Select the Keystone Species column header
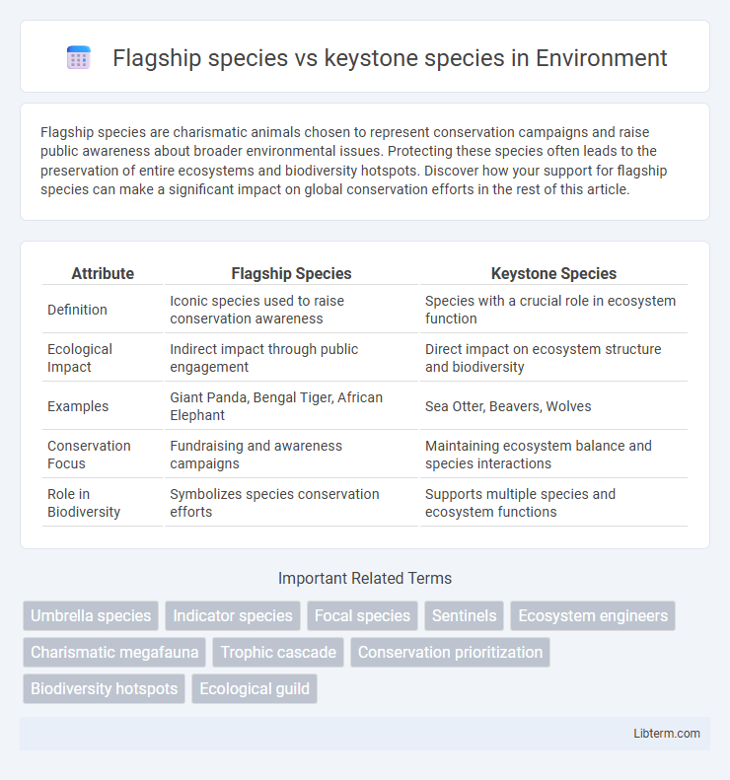This screenshot has height=780, width=730. click(x=553, y=273)
